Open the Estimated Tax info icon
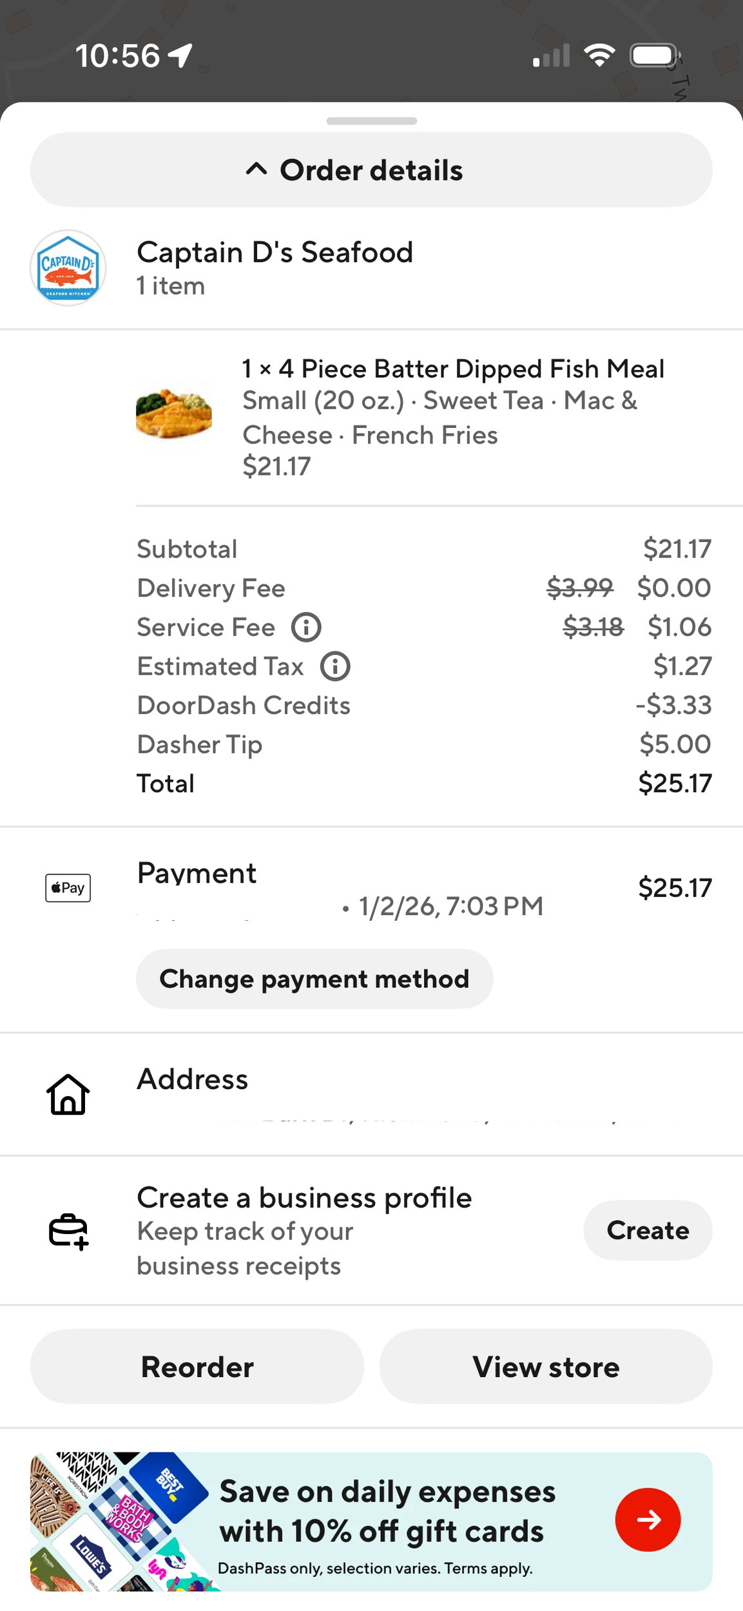This screenshot has width=743, height=1611. pos(335,666)
